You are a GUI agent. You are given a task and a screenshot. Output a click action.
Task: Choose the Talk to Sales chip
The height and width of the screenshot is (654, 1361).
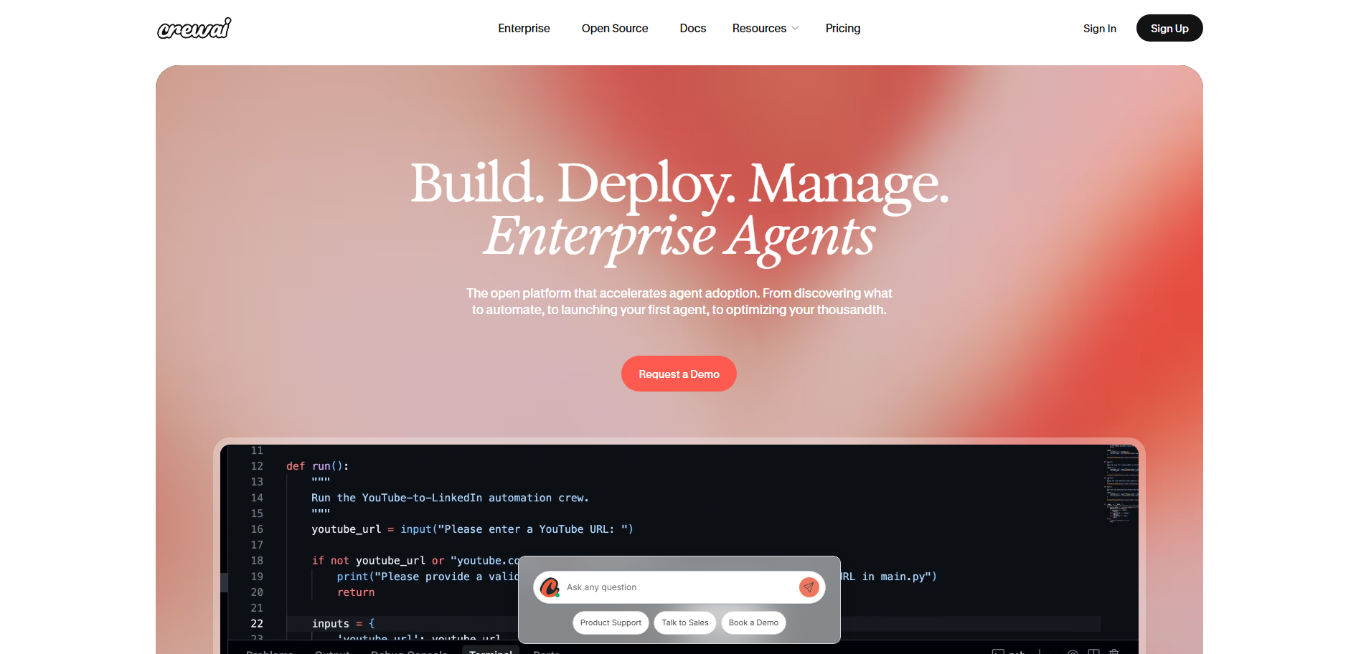[685, 622]
